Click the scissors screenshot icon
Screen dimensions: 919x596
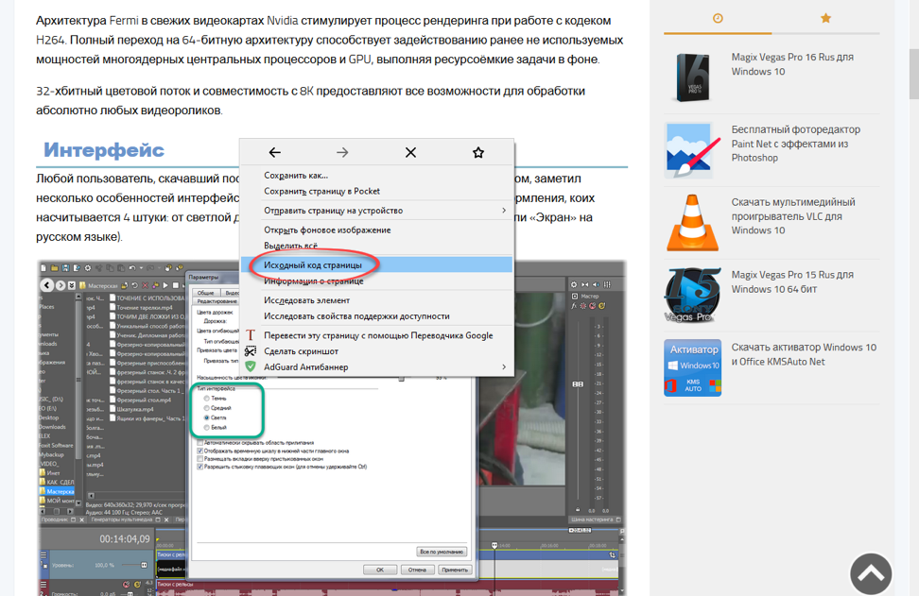[x=251, y=350]
